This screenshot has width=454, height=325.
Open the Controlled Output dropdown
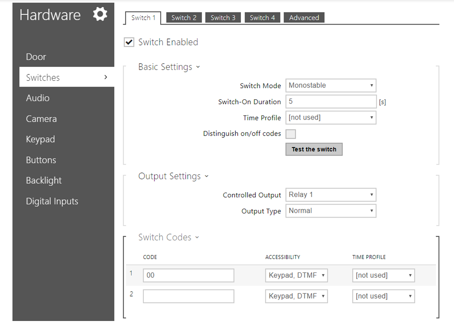pyautogui.click(x=331, y=195)
